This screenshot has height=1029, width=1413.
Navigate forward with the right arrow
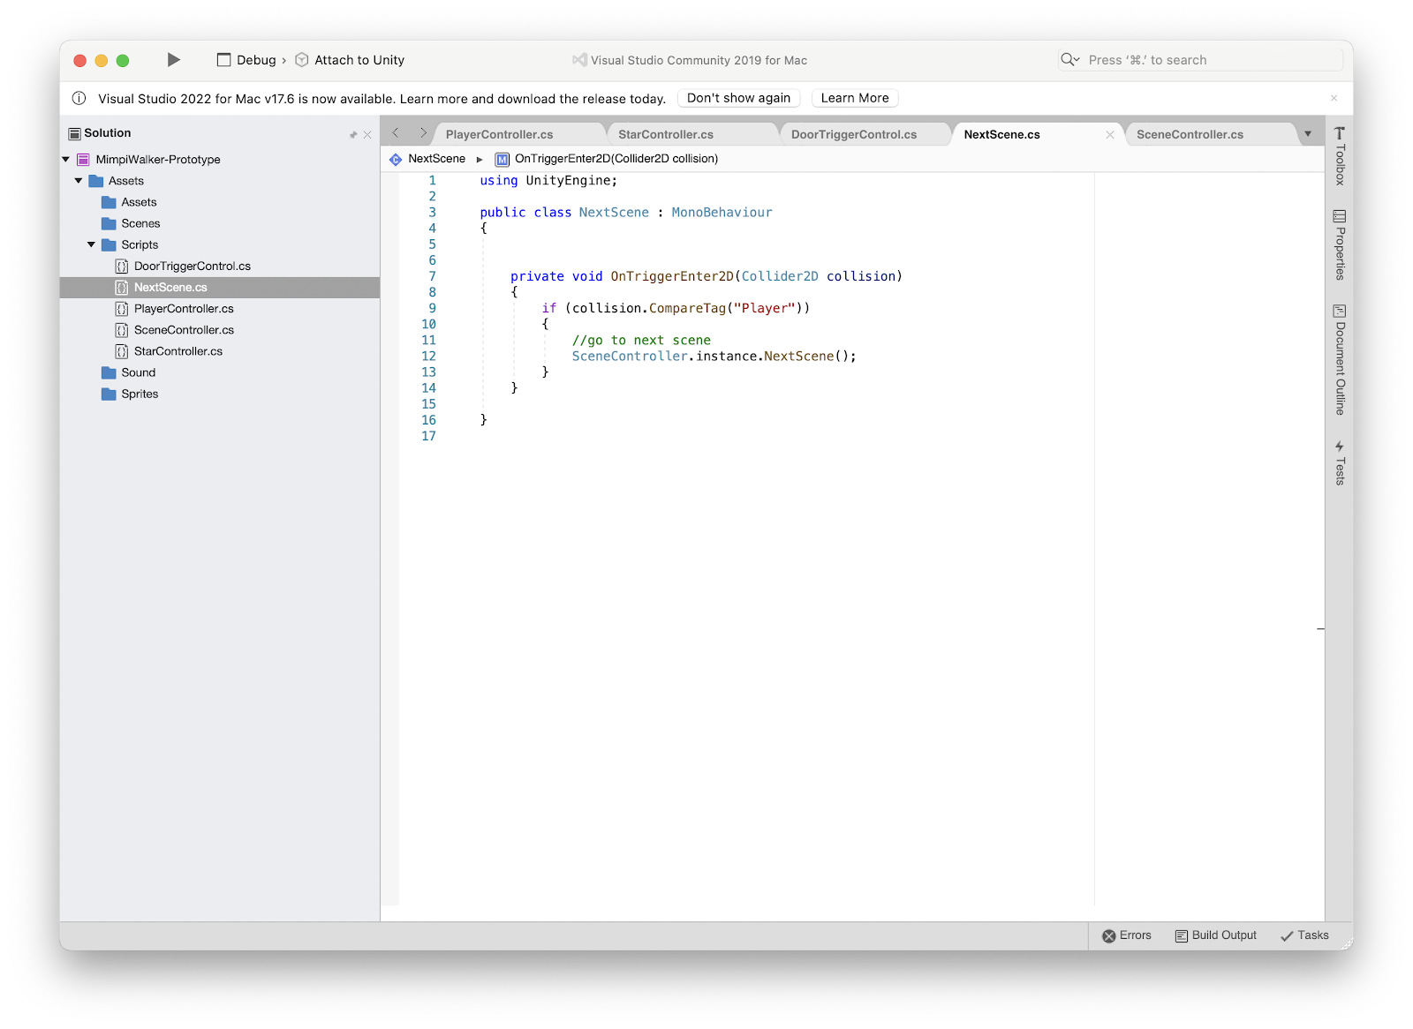coord(423,133)
